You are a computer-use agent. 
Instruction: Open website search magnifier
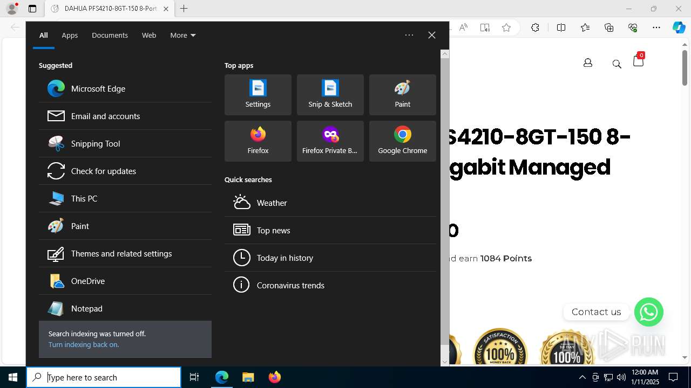[x=617, y=64]
